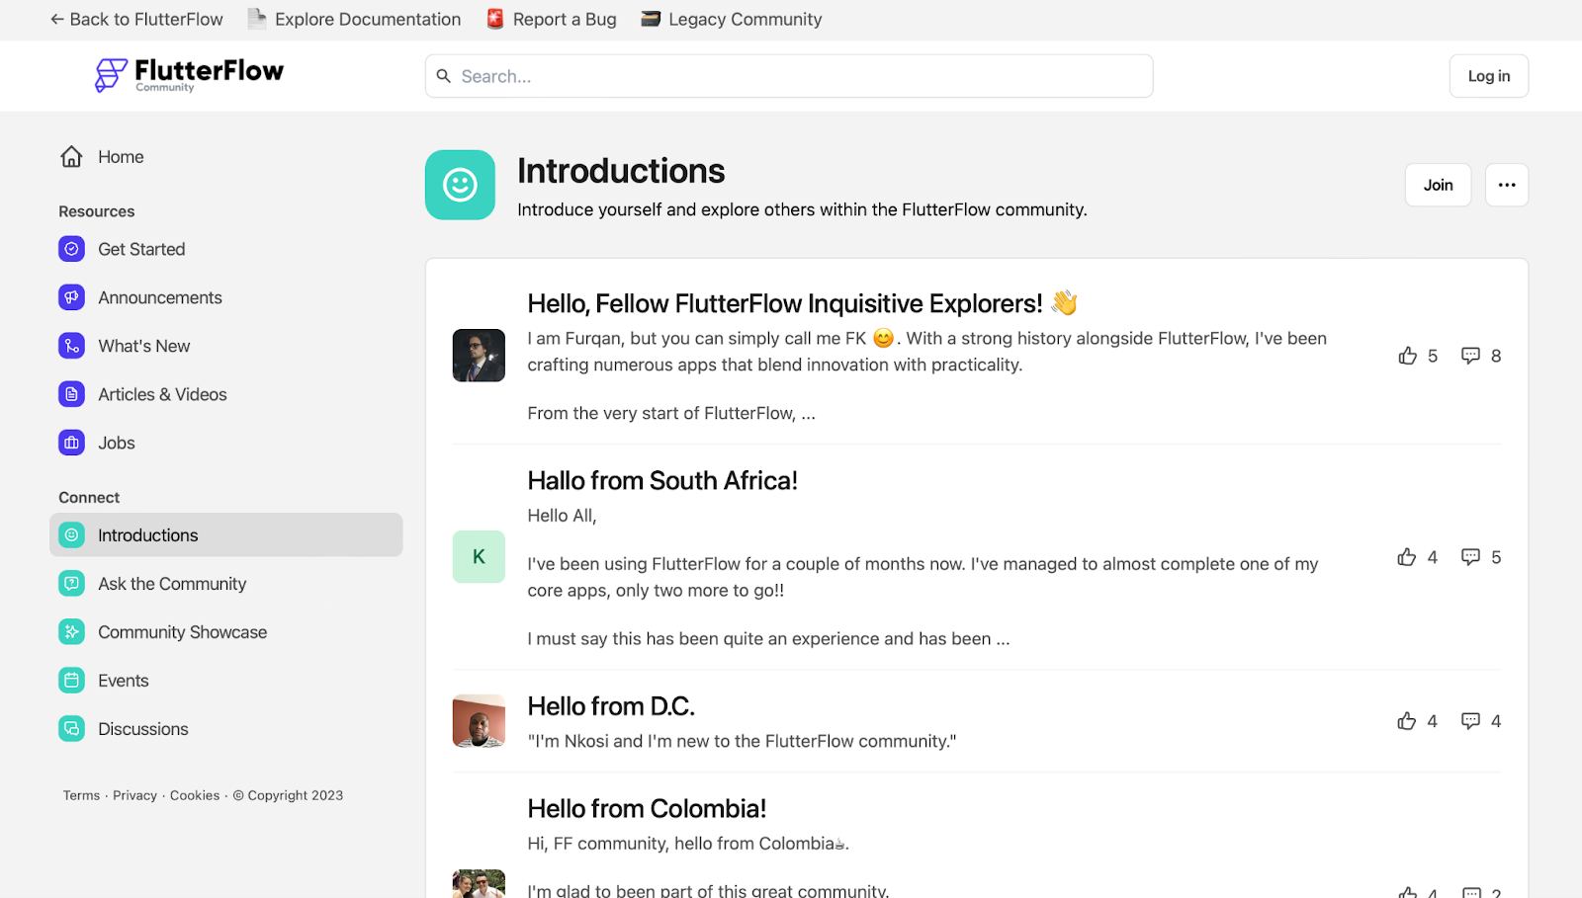Click the Join button

(x=1438, y=185)
